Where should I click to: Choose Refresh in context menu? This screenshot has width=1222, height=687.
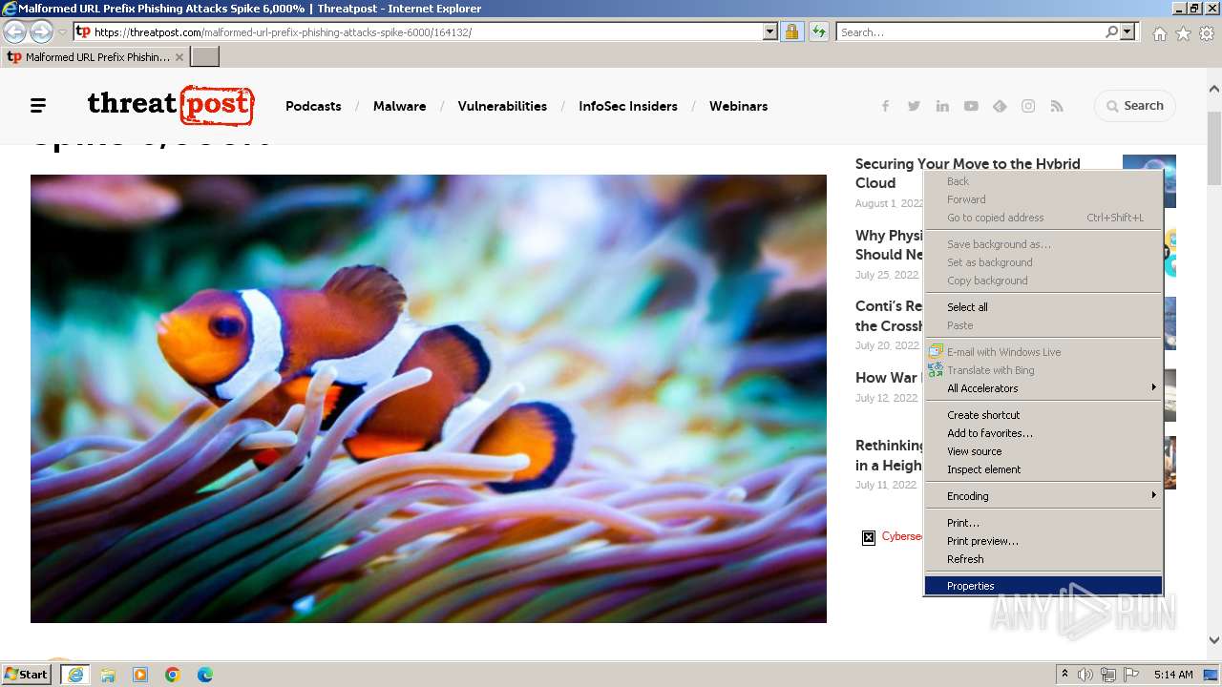pyautogui.click(x=1043, y=559)
